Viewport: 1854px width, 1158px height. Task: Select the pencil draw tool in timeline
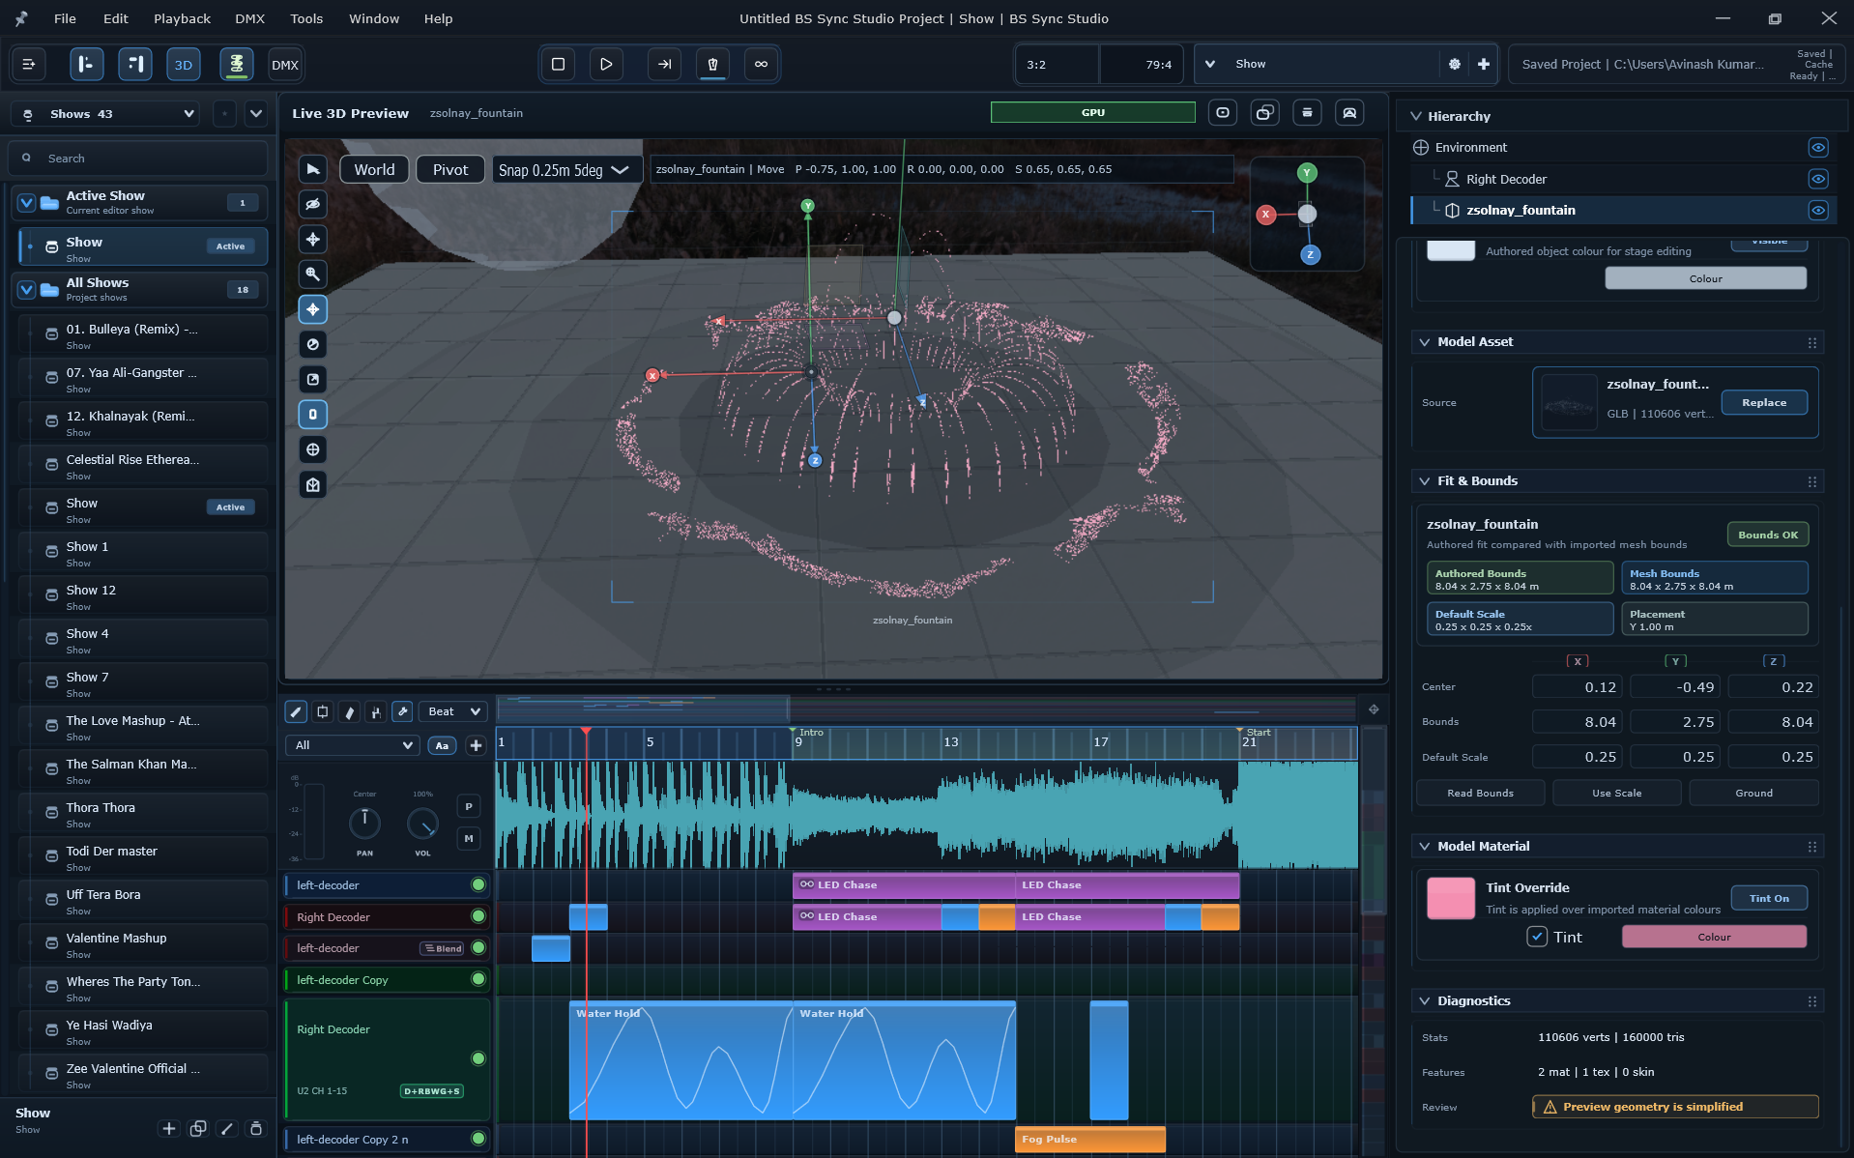pyautogui.click(x=296, y=711)
